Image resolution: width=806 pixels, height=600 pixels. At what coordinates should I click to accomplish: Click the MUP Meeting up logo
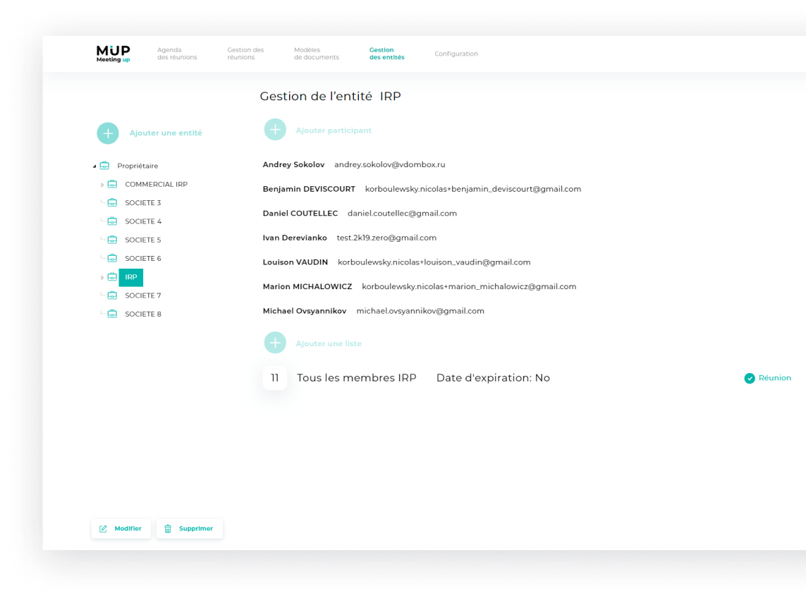[x=113, y=54]
